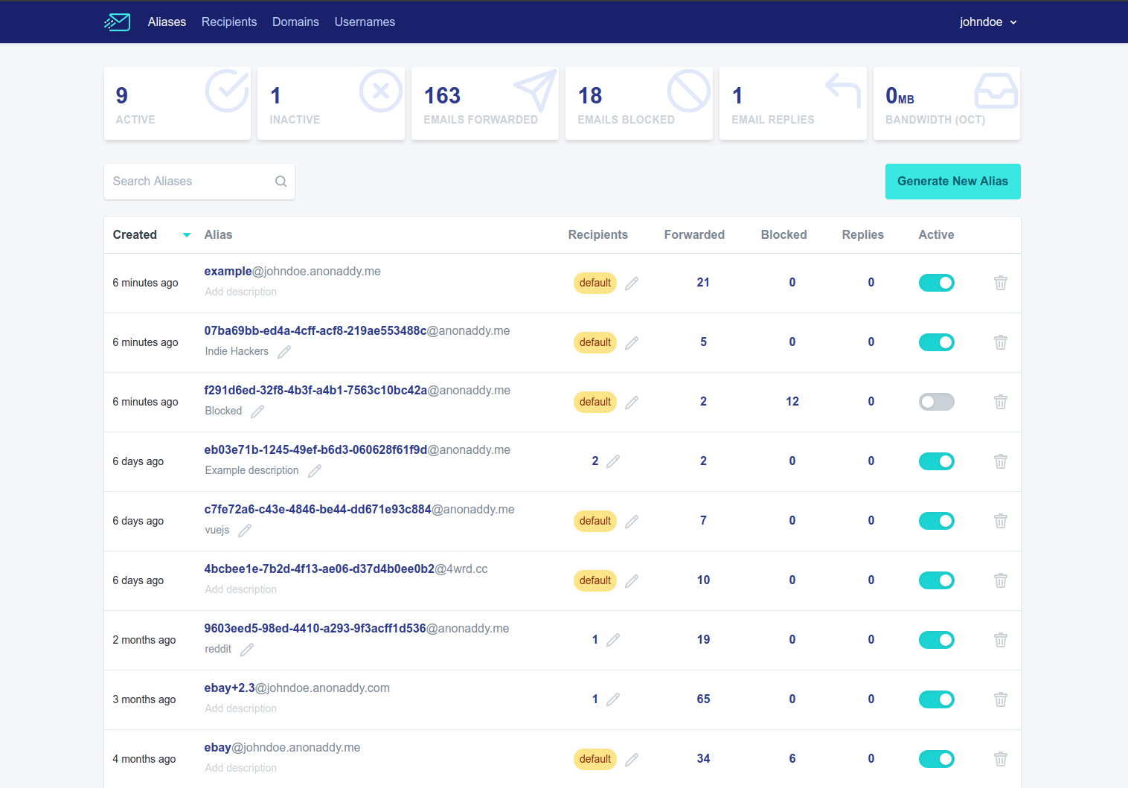This screenshot has height=788, width=1128.
Task: Edit the 'Example description' pencil icon
Action: (315, 471)
